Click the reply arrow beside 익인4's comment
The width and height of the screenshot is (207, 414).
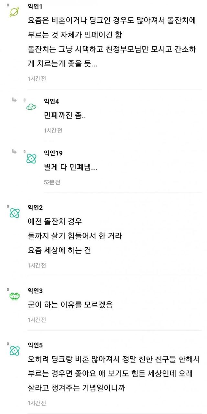[14, 100]
